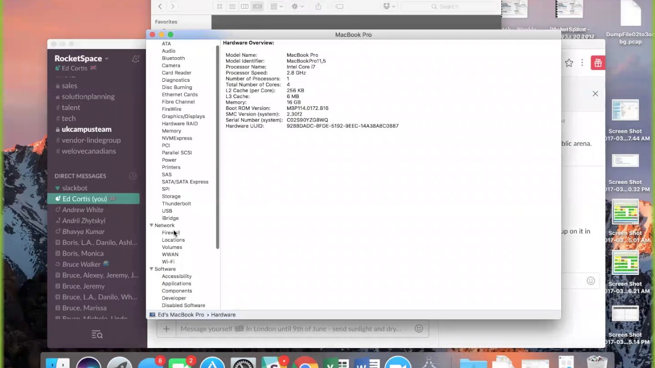The width and height of the screenshot is (655, 368).
Task: Switch Finder to icon view
Action: tap(220, 6)
